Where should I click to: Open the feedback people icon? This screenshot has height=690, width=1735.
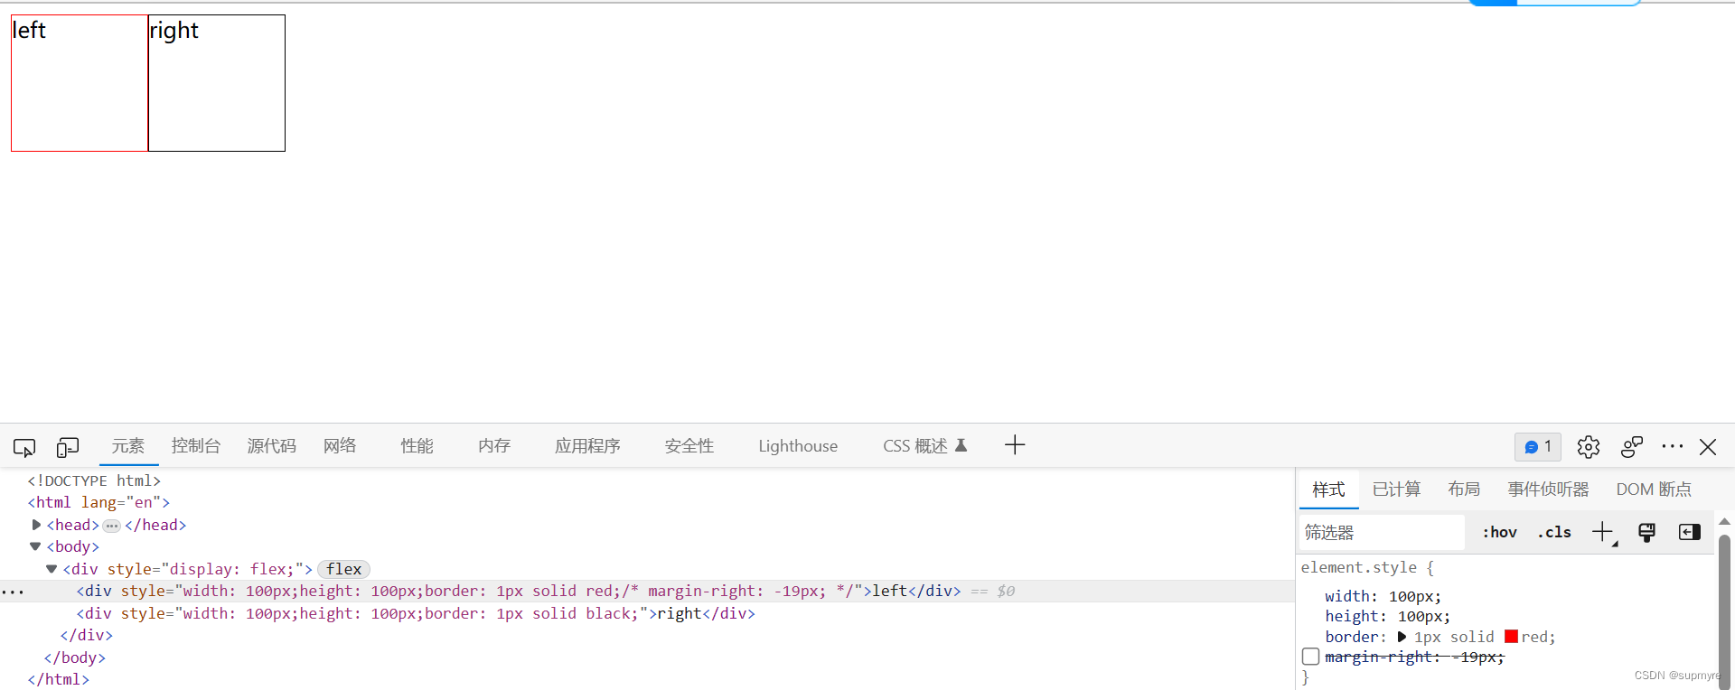(x=1631, y=446)
